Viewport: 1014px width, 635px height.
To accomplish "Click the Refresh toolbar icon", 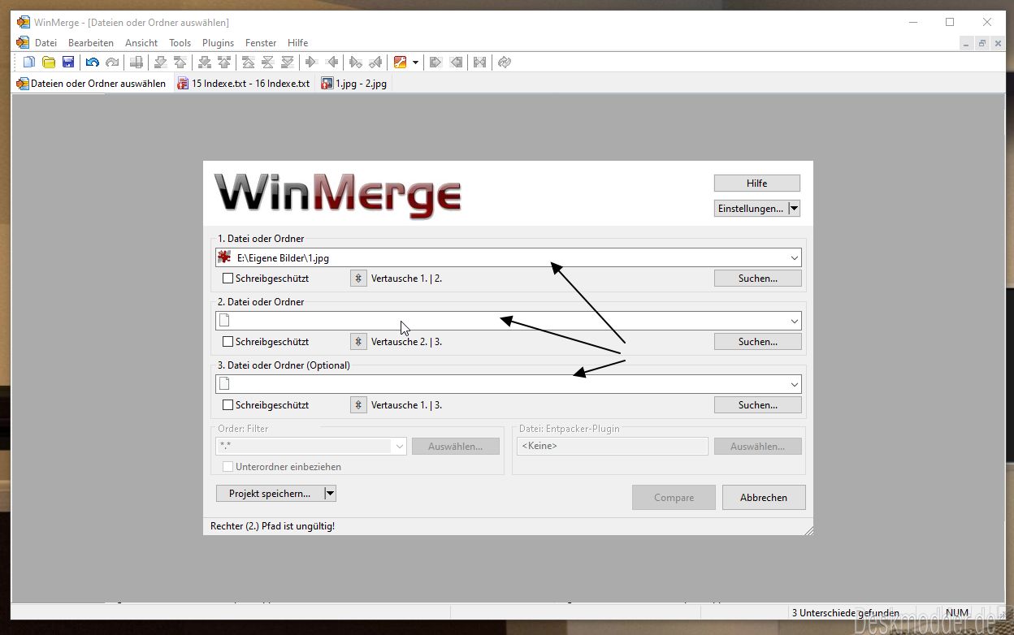I will pos(505,62).
